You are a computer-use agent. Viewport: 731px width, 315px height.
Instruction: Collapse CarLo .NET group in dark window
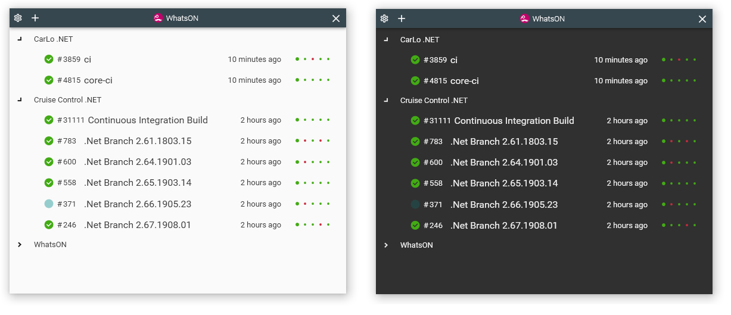(386, 39)
